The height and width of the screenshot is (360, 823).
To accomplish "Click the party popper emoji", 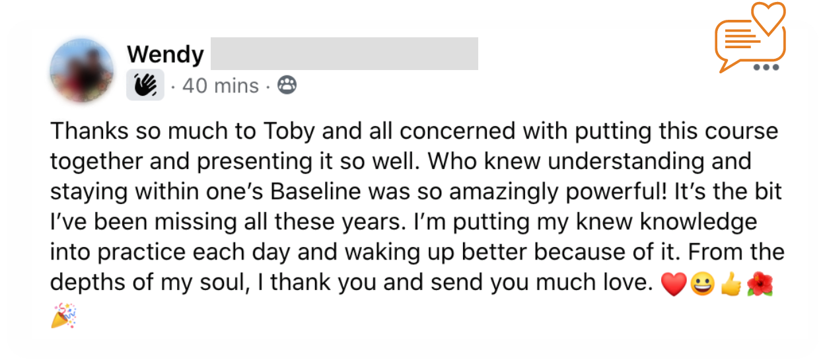I will point(63,316).
